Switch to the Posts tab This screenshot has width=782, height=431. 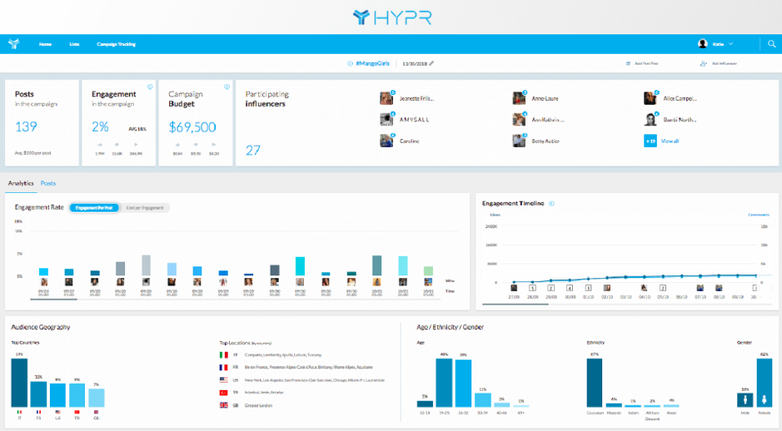click(x=48, y=183)
